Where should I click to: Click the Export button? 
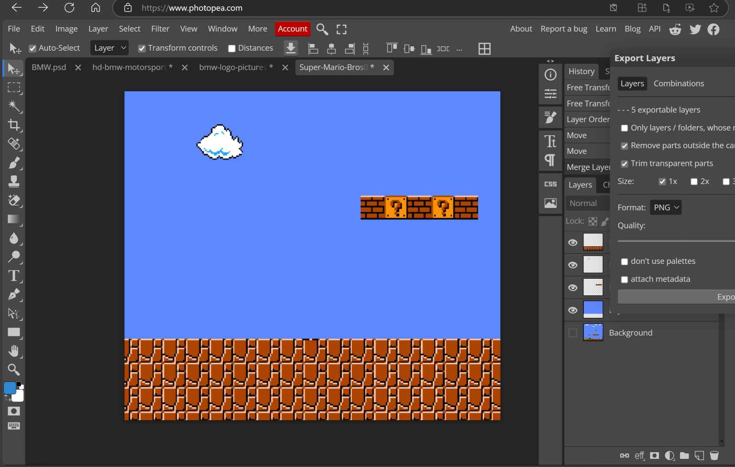click(676, 297)
